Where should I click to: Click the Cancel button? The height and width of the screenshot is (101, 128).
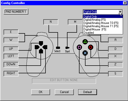click(x=64, y=92)
